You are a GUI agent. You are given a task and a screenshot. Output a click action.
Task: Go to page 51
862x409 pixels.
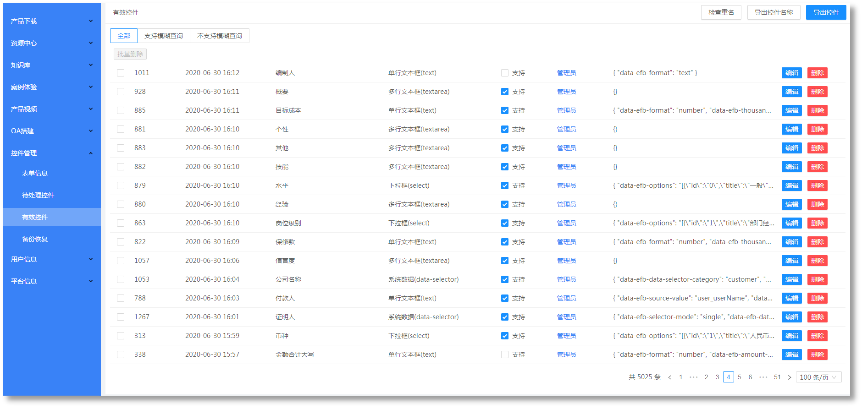[777, 377]
